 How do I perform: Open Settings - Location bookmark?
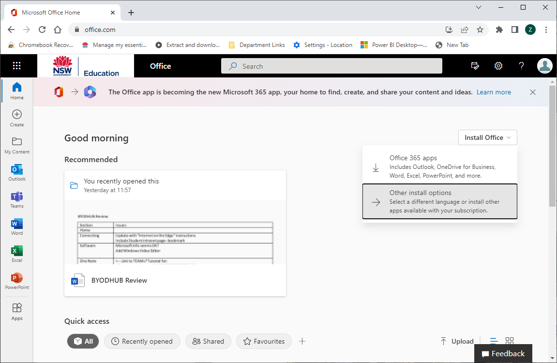pos(323,45)
